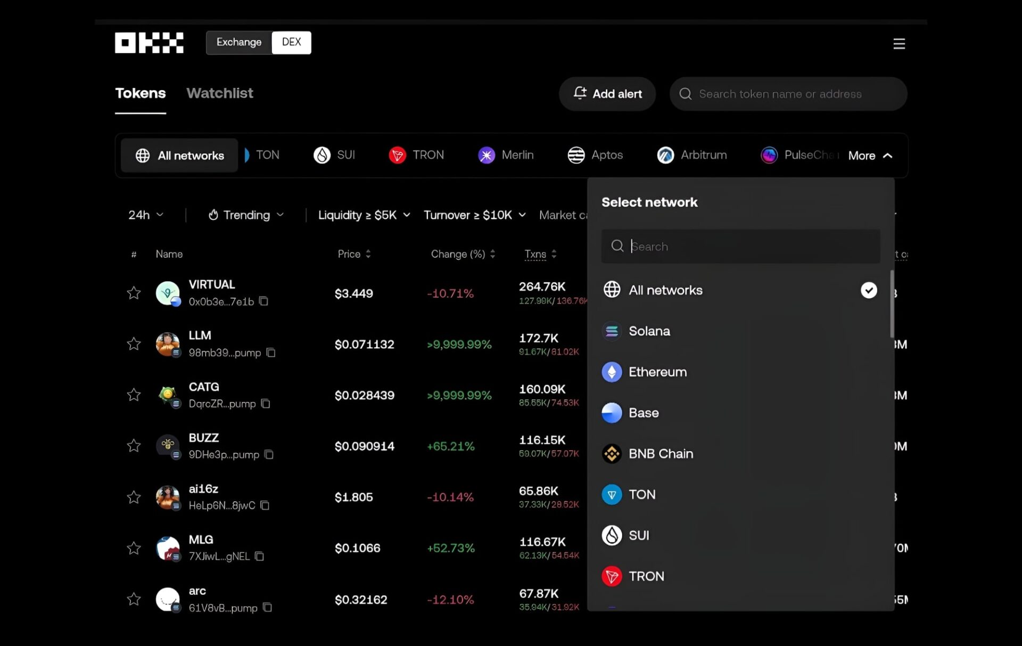Viewport: 1022px width, 646px height.
Task: Click the Watchlist tab
Action: (220, 93)
